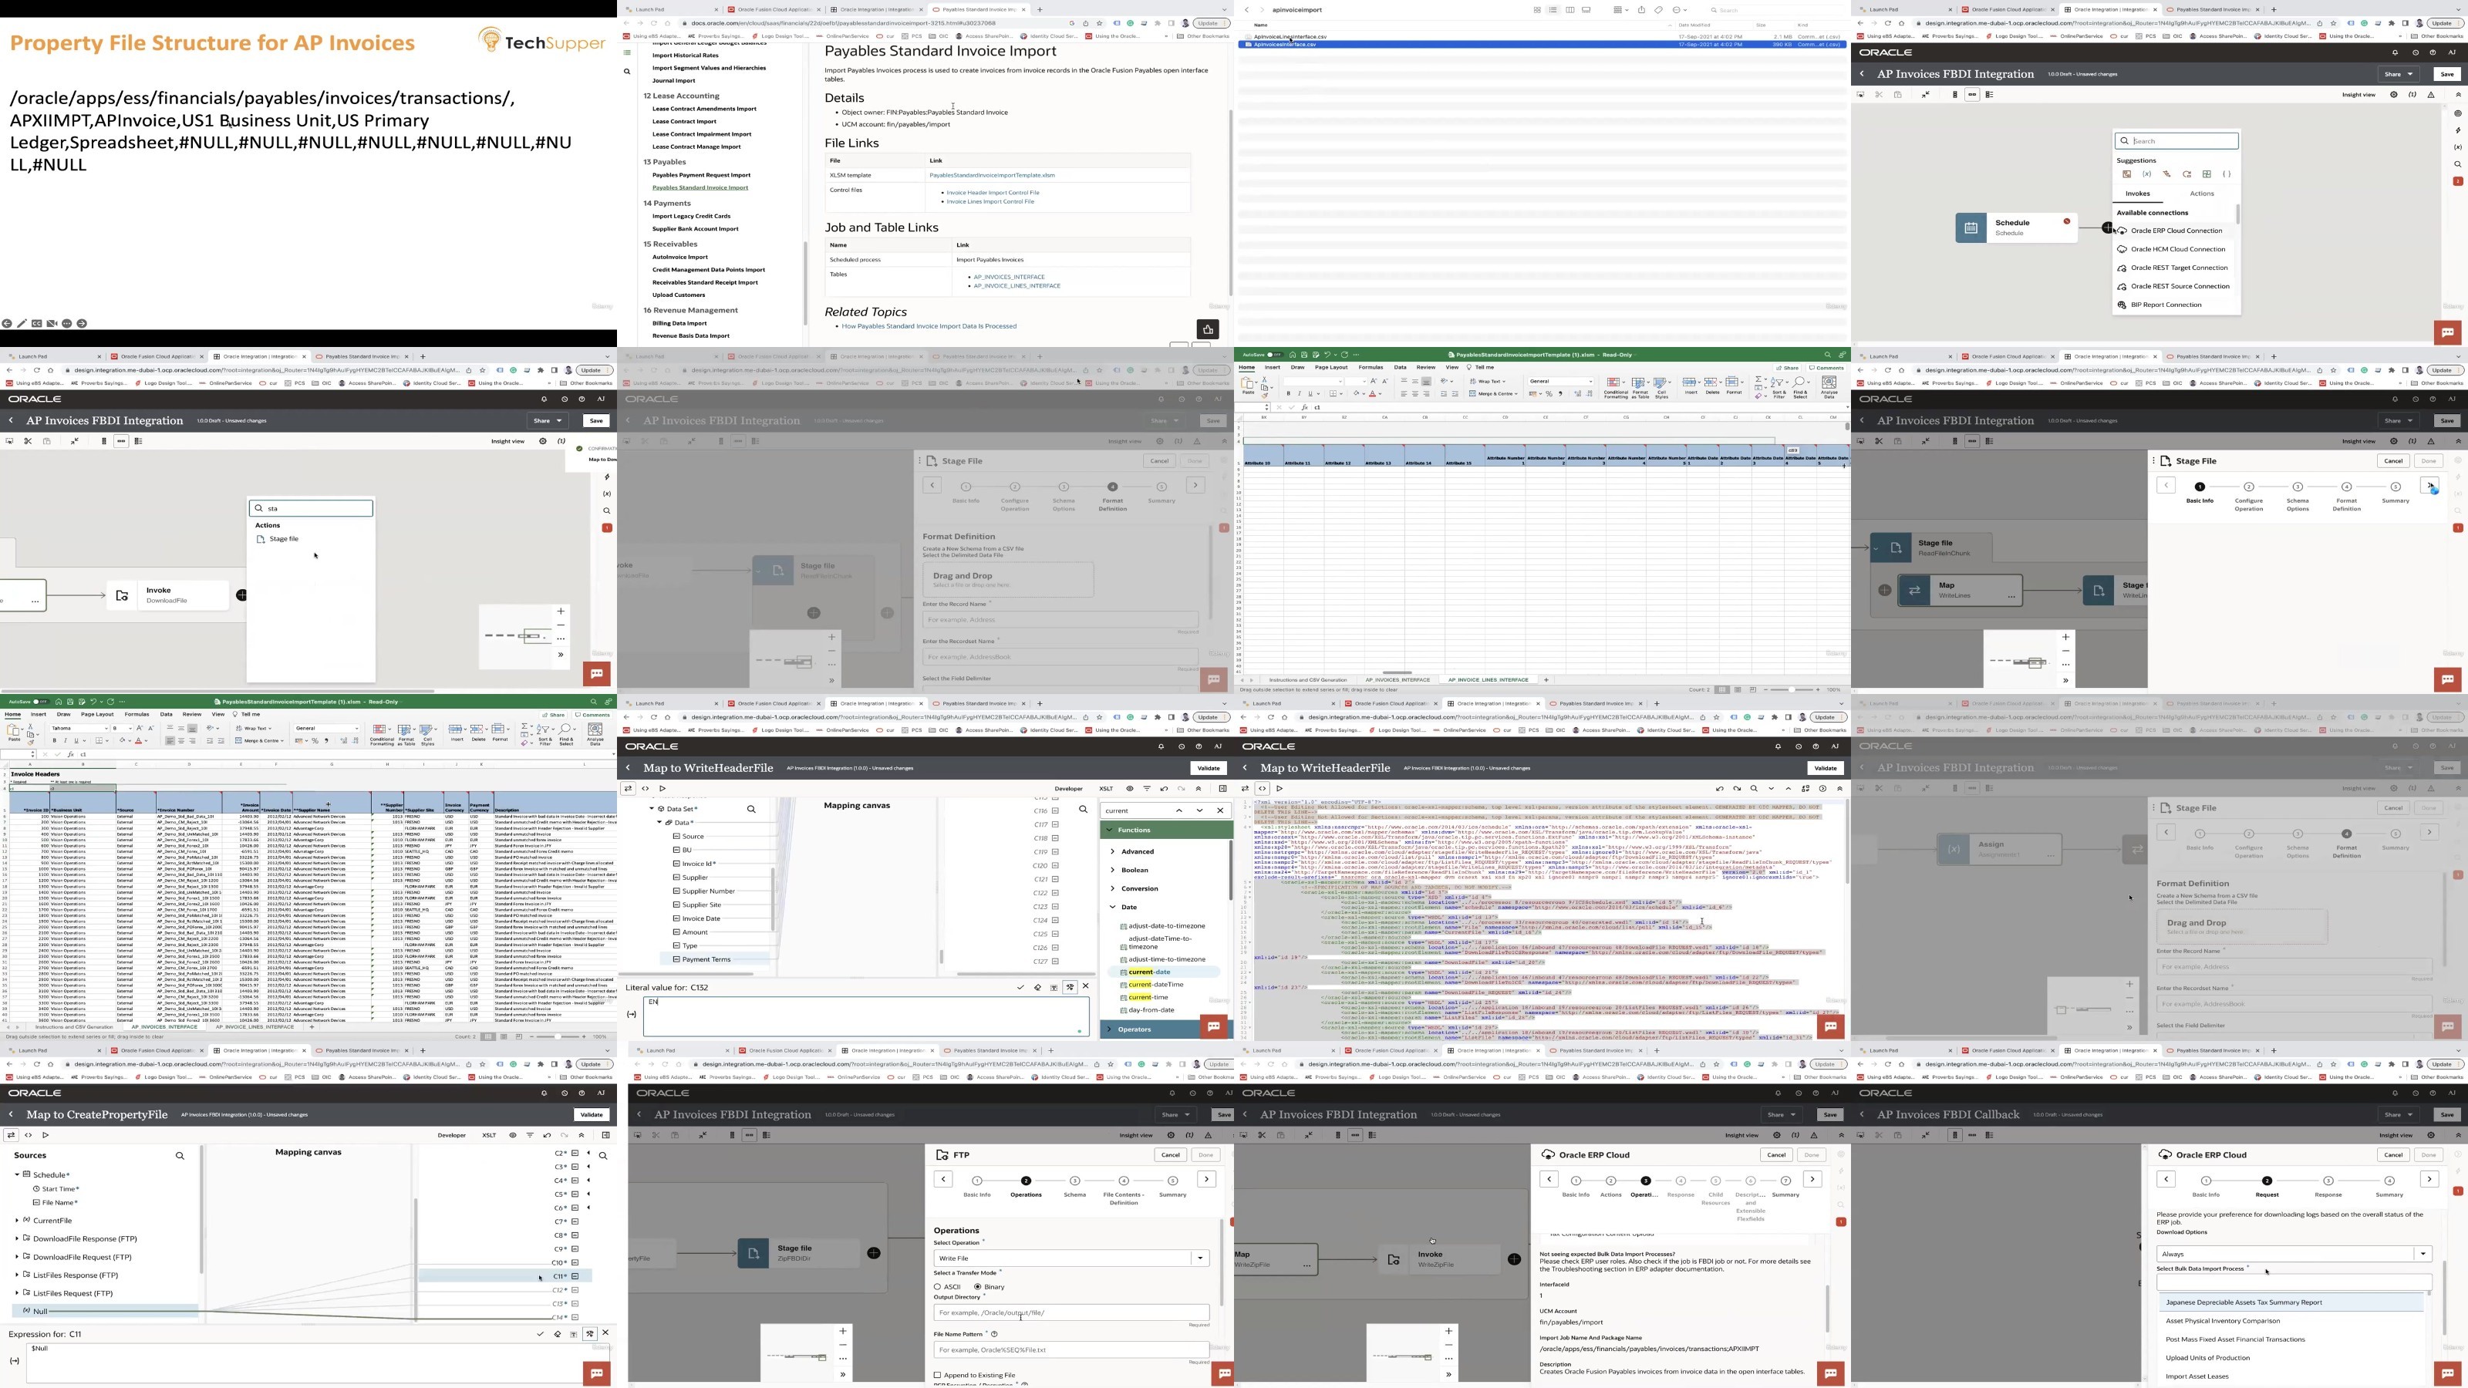Screen dimensions: 2468x1388
Task: Expand the Boolean functions group
Action: pos(1112,870)
